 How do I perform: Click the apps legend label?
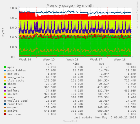tap(11, 67)
